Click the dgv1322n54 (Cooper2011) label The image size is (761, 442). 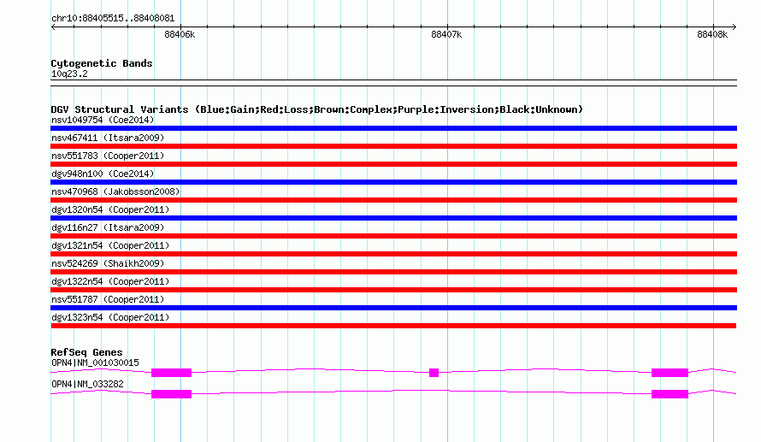pos(110,281)
